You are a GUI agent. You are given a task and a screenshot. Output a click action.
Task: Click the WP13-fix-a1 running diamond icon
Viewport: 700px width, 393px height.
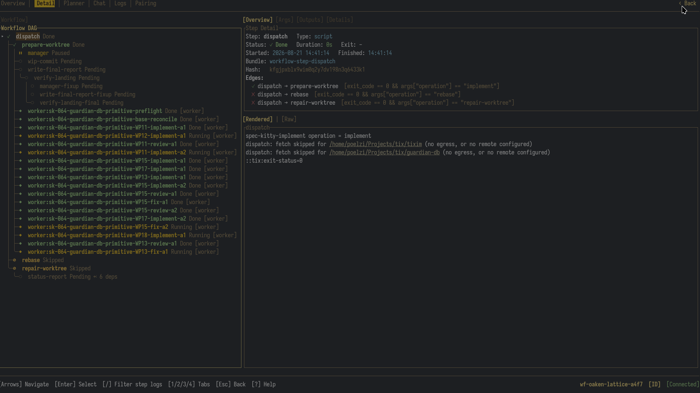click(x=21, y=252)
